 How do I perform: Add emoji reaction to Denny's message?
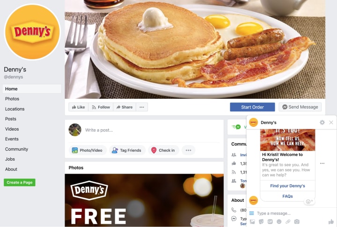[309, 201]
